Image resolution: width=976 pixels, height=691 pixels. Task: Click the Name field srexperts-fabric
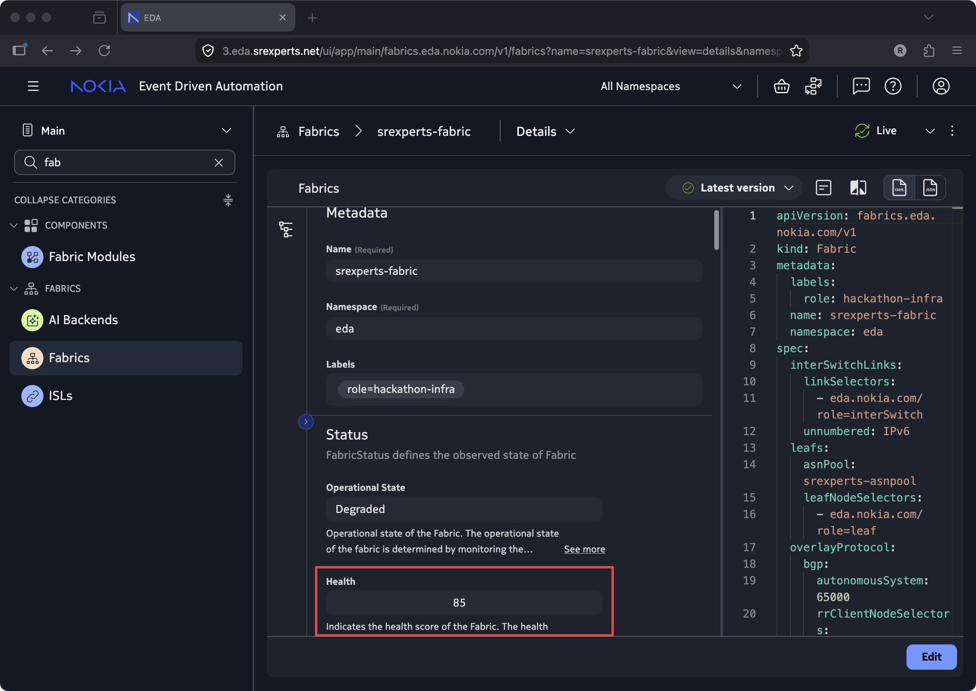point(514,271)
